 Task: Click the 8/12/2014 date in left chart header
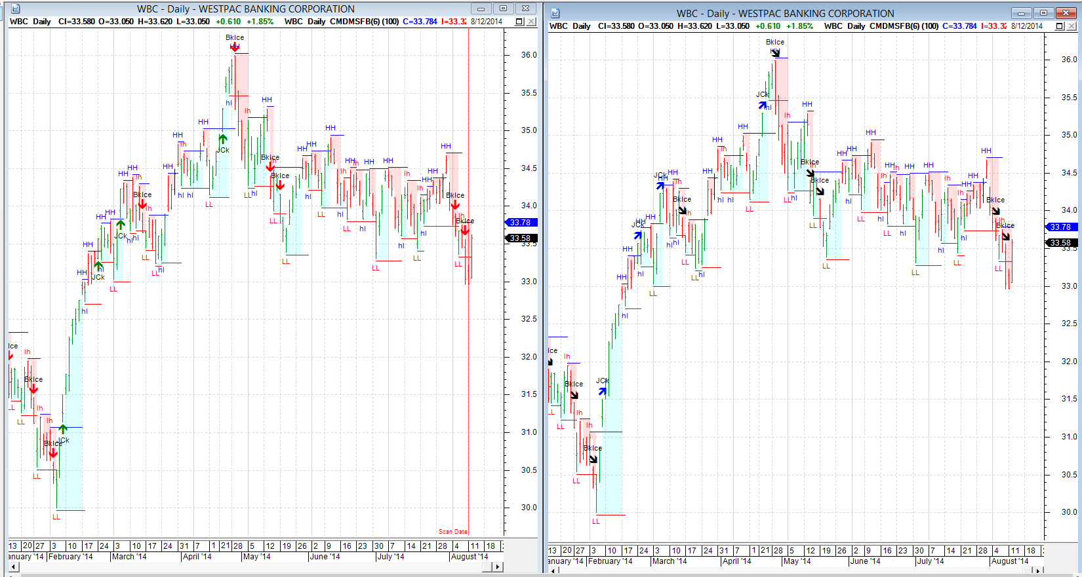pyautogui.click(x=487, y=22)
